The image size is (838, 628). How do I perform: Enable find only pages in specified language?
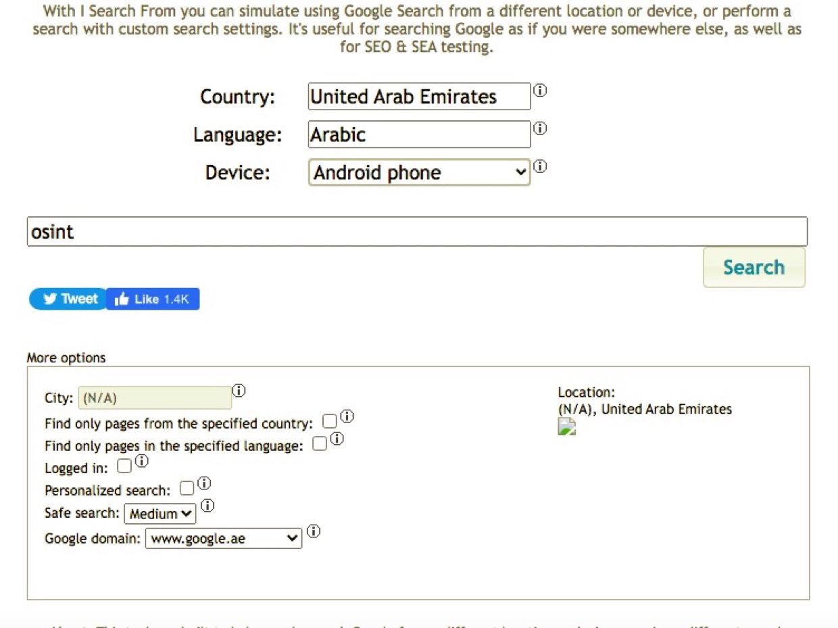[x=320, y=443]
